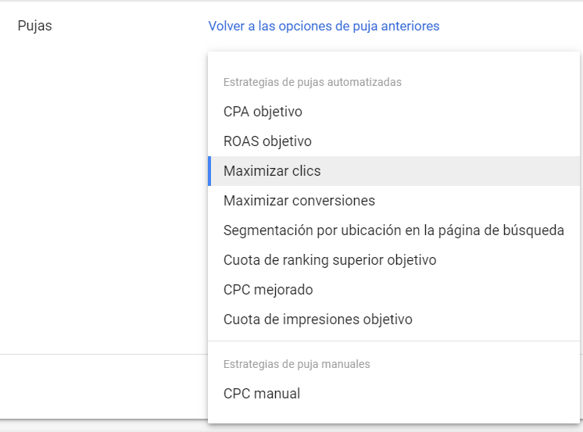This screenshot has height=432, width=583.
Task: Select 'CPC manual' bidding option
Action: tap(262, 394)
